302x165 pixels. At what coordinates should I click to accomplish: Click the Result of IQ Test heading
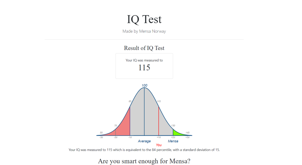coord(144,48)
